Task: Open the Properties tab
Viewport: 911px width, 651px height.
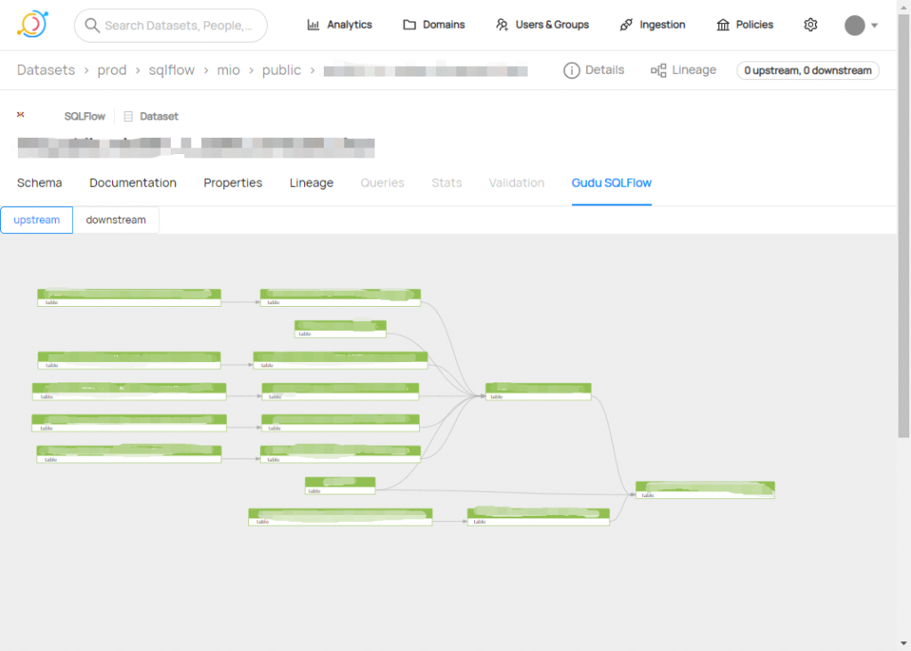Action: point(232,182)
